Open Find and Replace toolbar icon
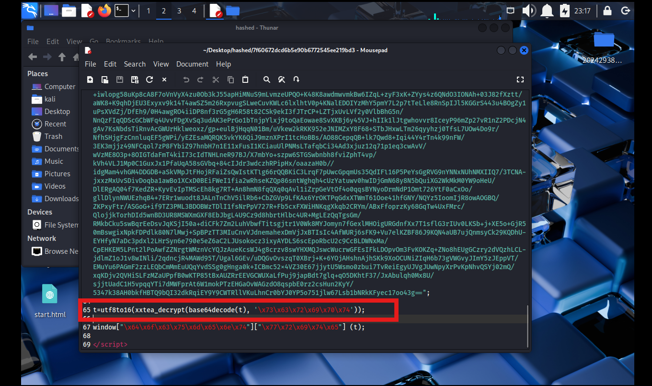 tap(282, 79)
